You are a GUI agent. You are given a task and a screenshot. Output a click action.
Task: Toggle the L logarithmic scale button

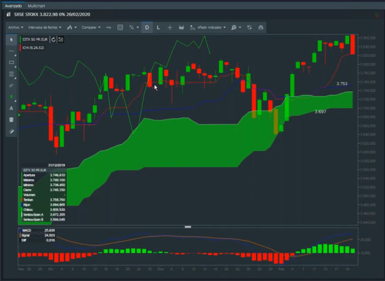pos(158,27)
